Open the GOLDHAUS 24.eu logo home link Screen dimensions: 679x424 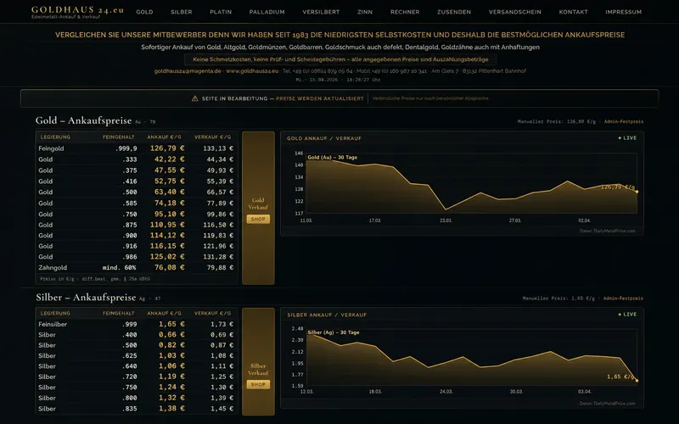pyautogui.click(x=77, y=12)
